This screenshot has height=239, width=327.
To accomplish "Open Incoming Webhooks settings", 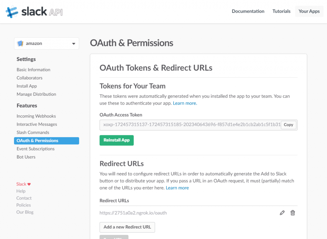I will 36,116.
